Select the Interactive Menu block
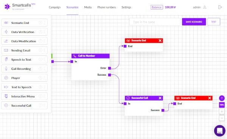Viewport: 227px width, 139px height. pos(25,96)
